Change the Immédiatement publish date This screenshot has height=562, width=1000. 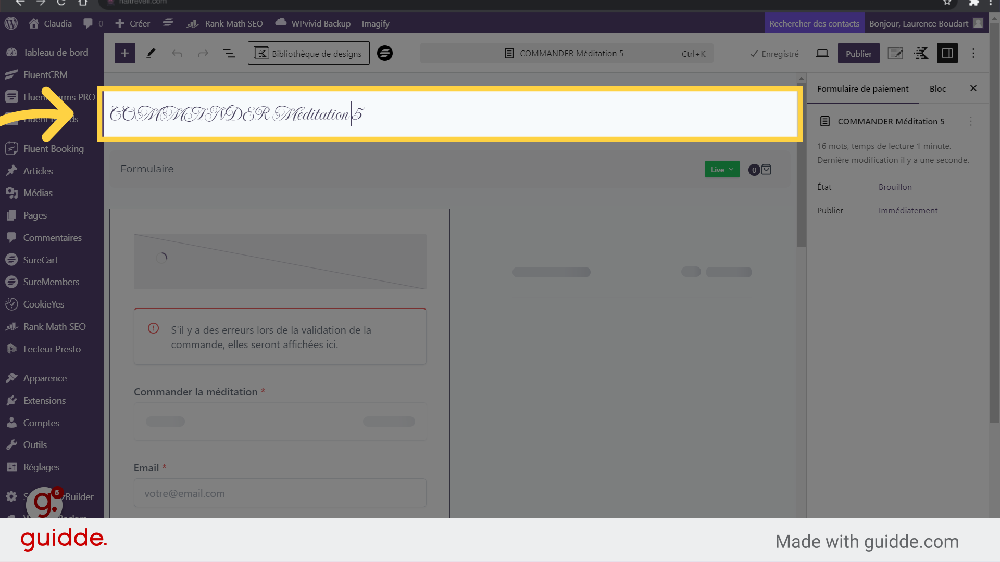[x=908, y=210]
